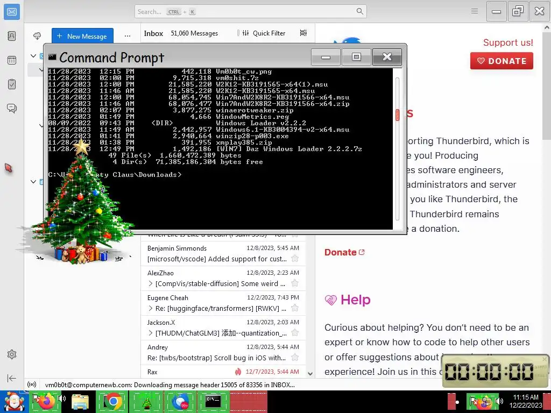Open the Donate external link
This screenshot has height=413, width=551.
[344, 252]
